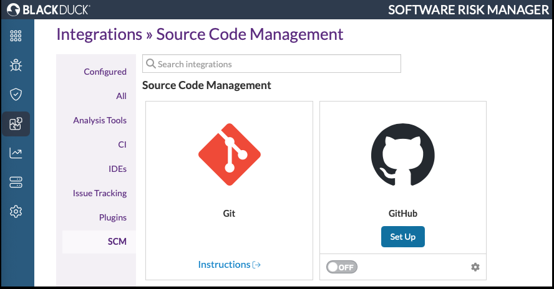The width and height of the screenshot is (554, 289).
Task: Toggle the GitHub integration OFF switch
Action: click(342, 267)
